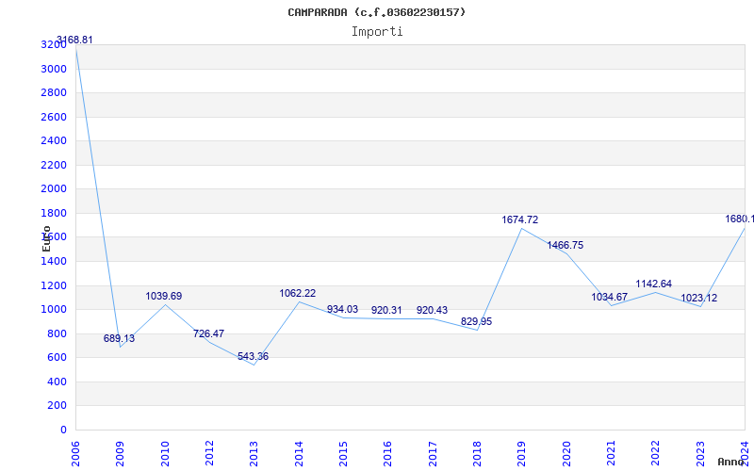The height and width of the screenshot is (471, 754).
Task: Select the 3168.81 data label
Action: (x=74, y=40)
